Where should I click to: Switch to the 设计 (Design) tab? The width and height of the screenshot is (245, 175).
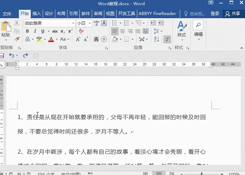(x=49, y=14)
